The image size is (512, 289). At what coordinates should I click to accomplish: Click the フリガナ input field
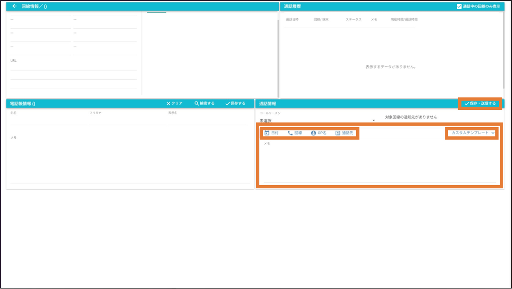[127, 121]
